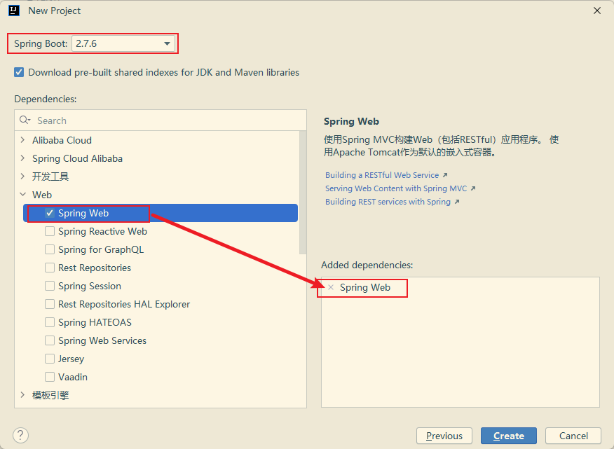Enable the Spring for GraphQL checkbox
614x449 pixels.
tap(50, 249)
